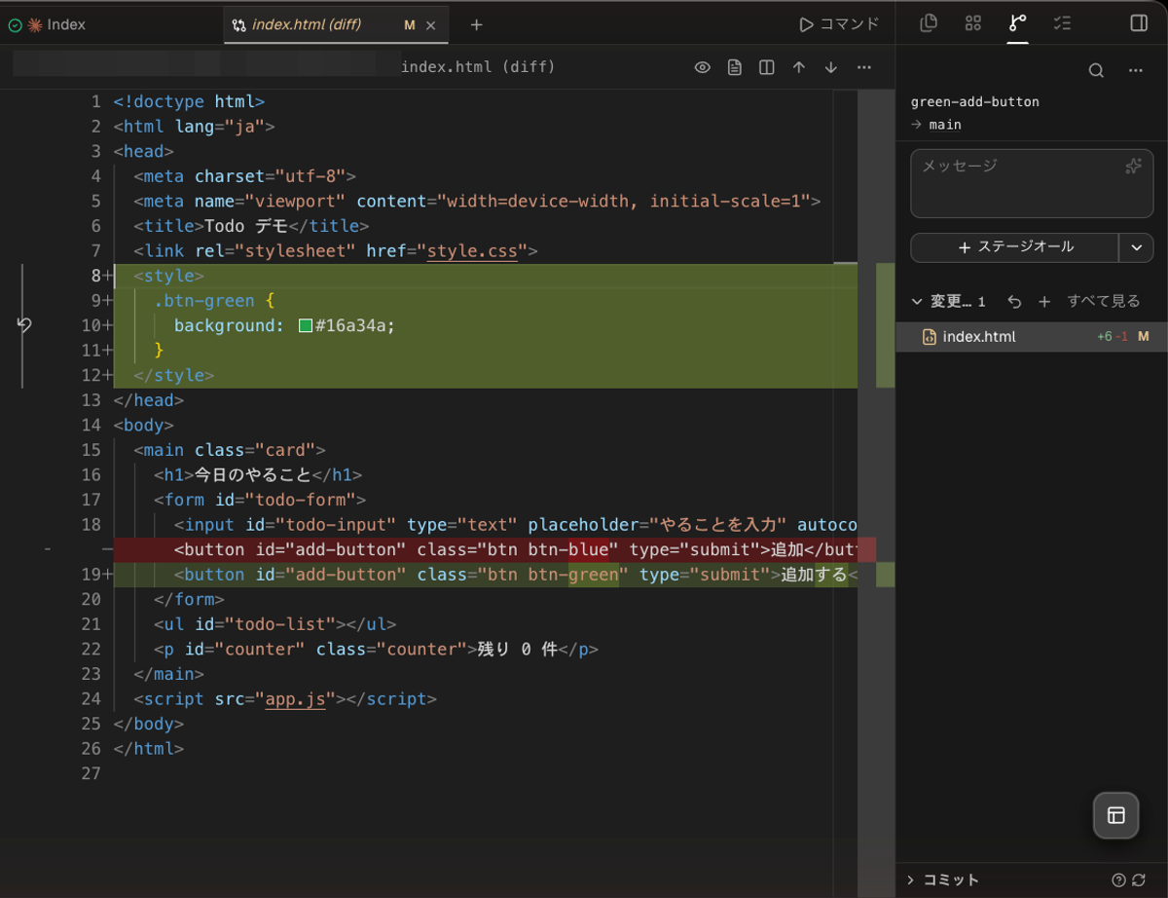This screenshot has height=898, width=1168.
Task: Click the green #16a34a color swatch
Action: pos(306,326)
